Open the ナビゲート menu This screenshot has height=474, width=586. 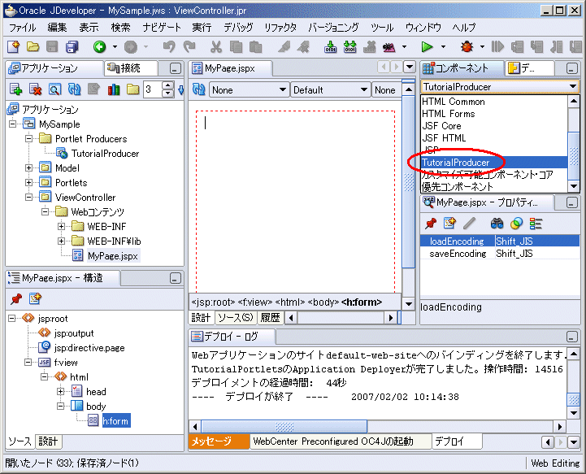[x=162, y=28]
